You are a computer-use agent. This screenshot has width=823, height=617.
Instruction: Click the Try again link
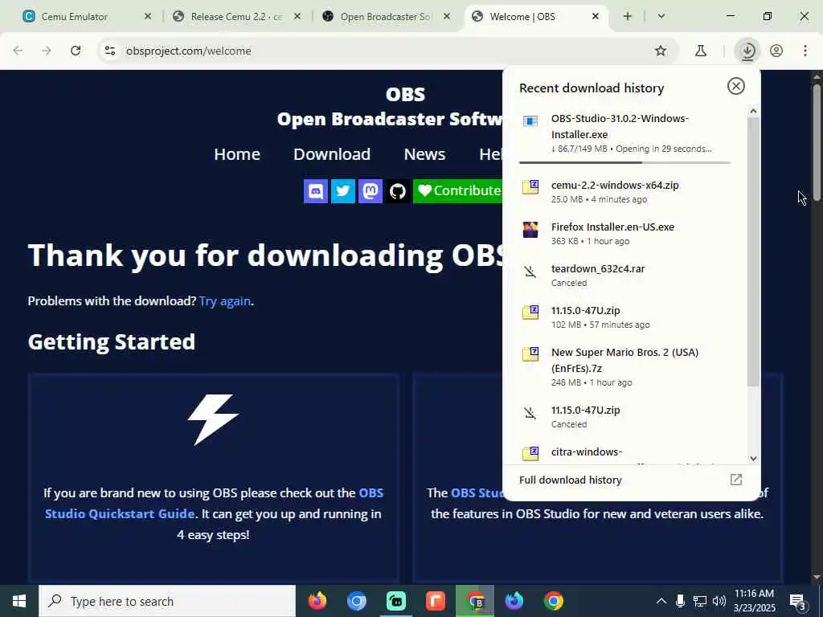[x=225, y=301]
